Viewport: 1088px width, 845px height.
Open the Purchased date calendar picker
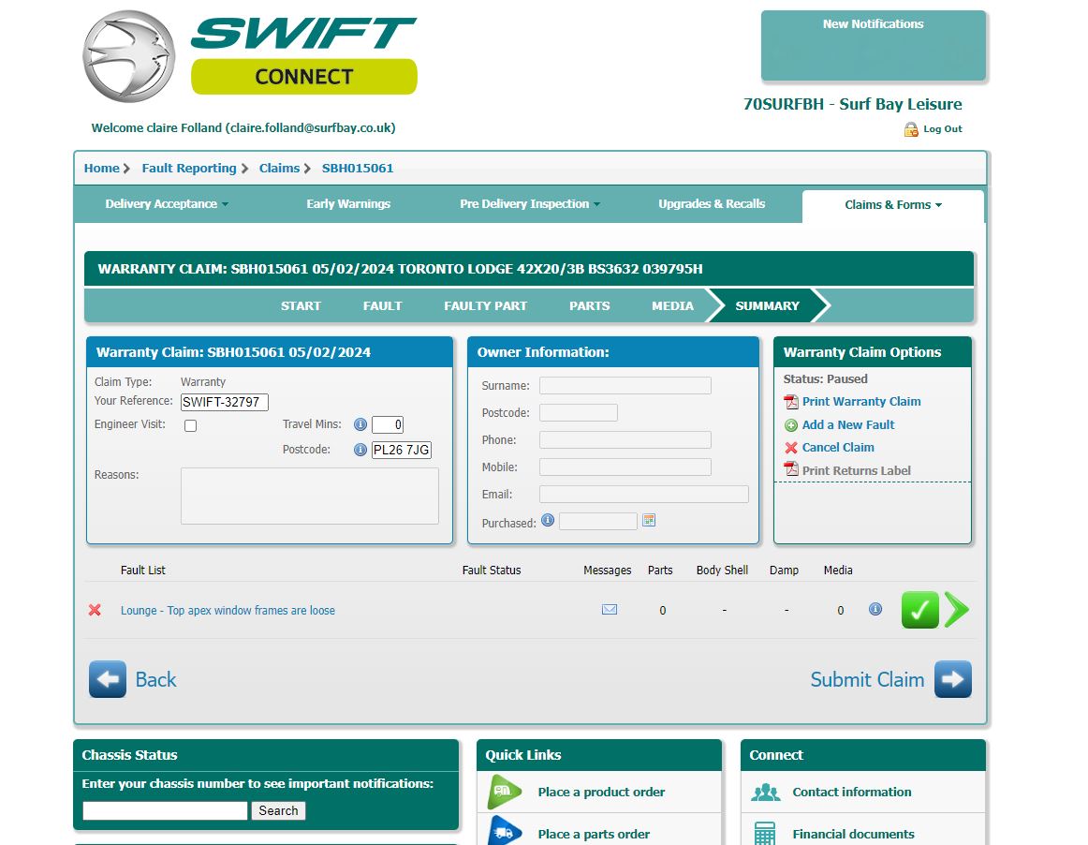tap(649, 520)
